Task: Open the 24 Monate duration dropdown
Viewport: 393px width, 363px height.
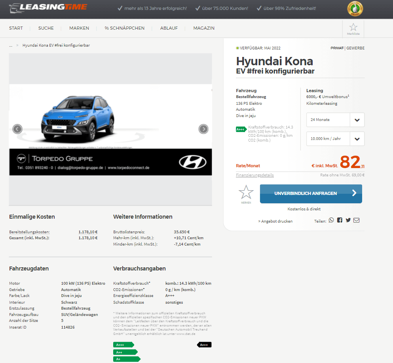Action: coord(335,120)
